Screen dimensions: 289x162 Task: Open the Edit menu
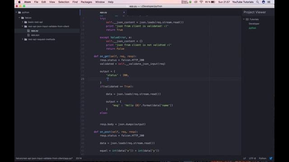44,2
